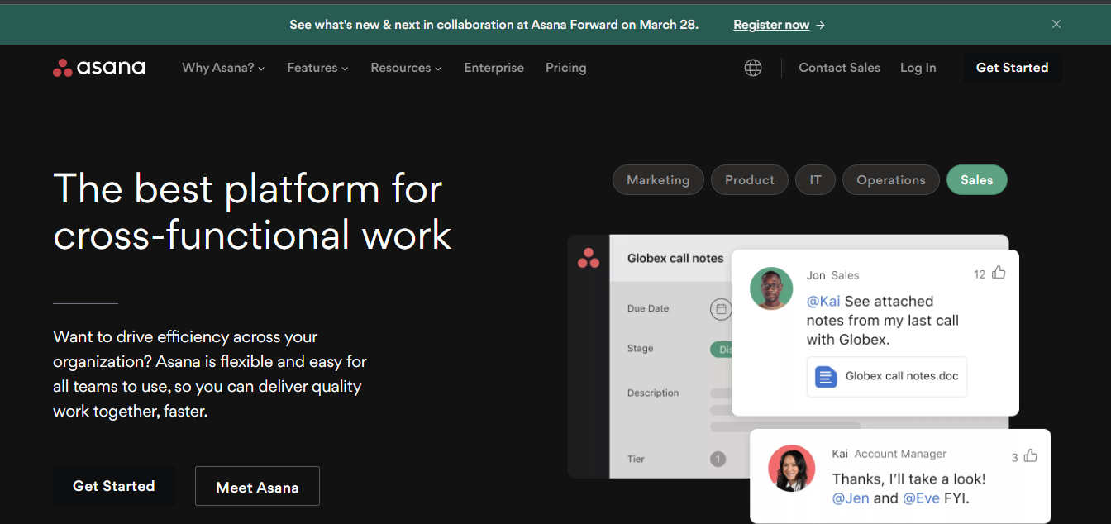Screen dimensions: 1111x524
Task: Click the thumbs-up icon on Jon's comment
Action: 999,273
